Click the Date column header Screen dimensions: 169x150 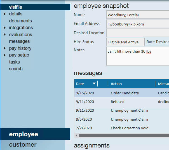pos(86,84)
